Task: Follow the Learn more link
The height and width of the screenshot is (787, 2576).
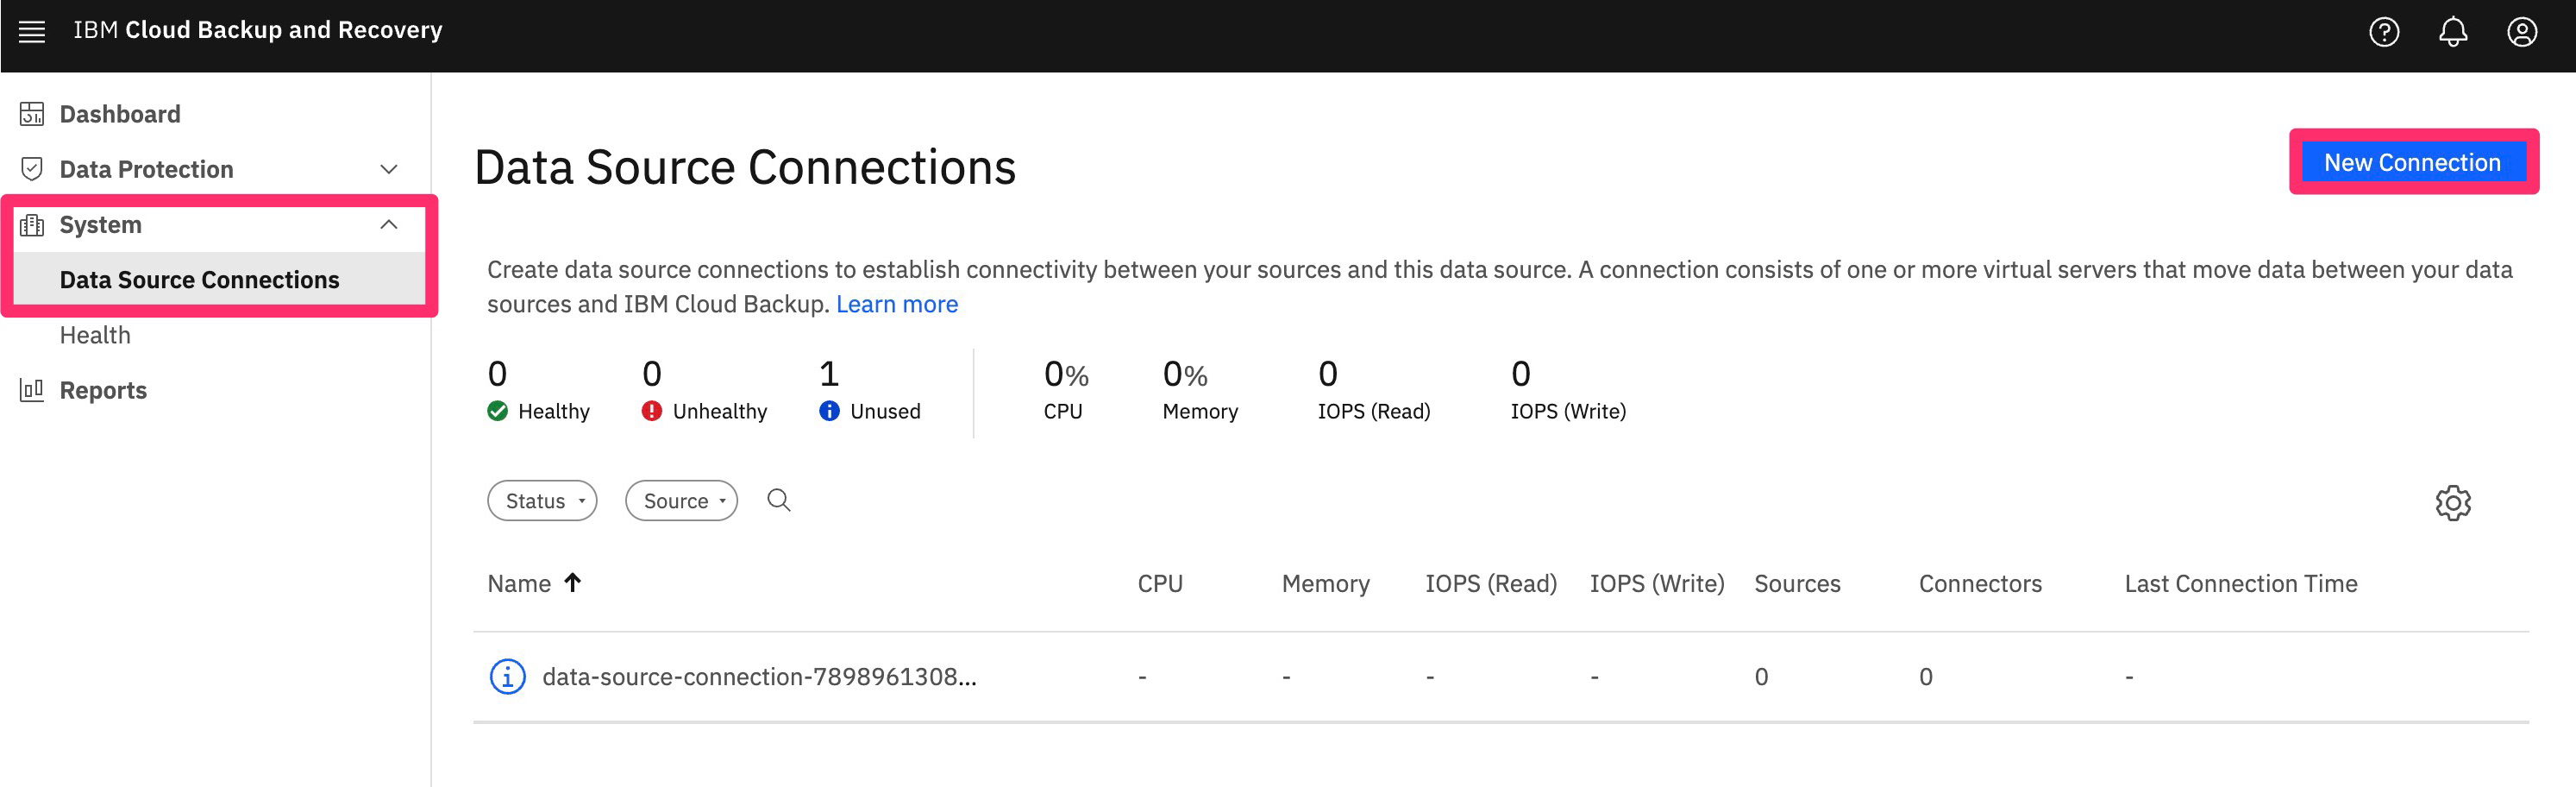Action: click(896, 304)
